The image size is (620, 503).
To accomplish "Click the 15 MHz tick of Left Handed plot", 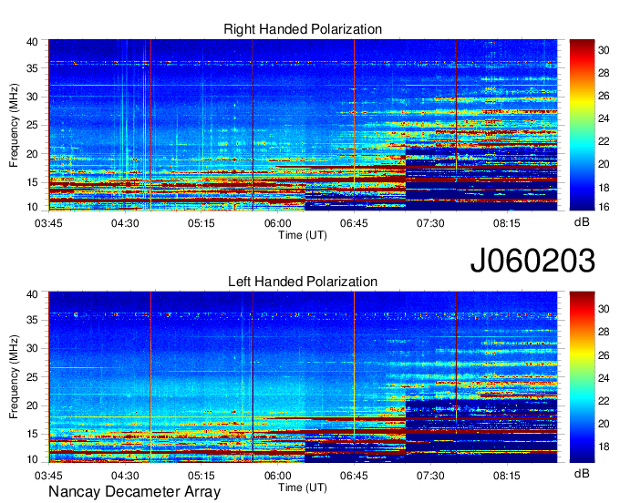I will click(x=32, y=435).
